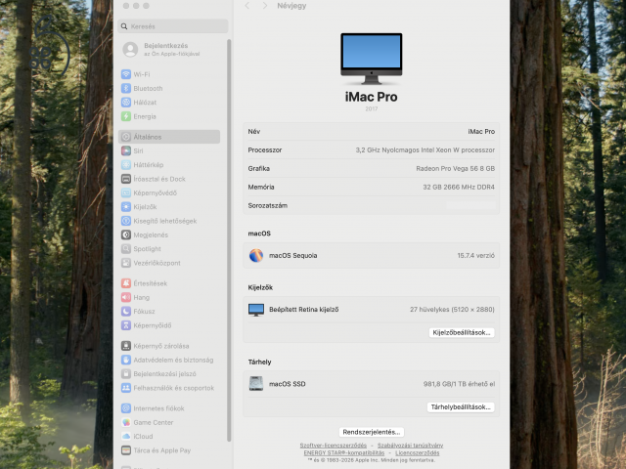Open Képernyőidő hourglass icon
The image size is (626, 469).
tap(126, 325)
